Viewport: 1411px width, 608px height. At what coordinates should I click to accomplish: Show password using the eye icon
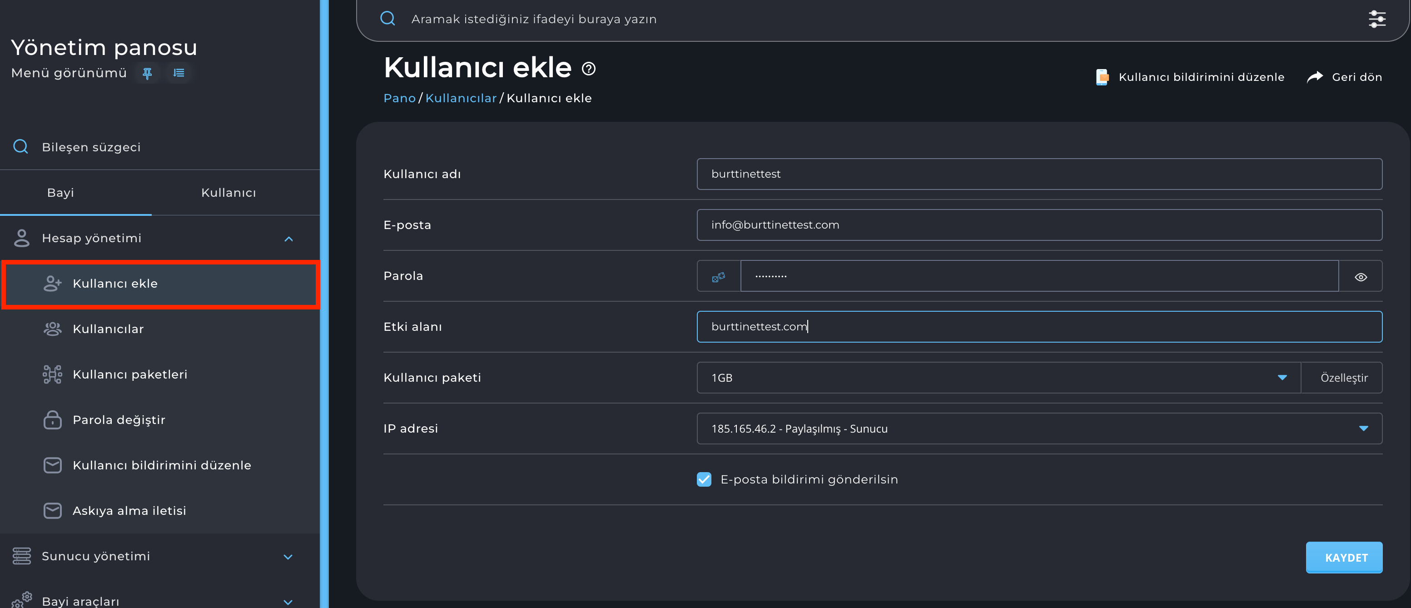[x=1360, y=277]
